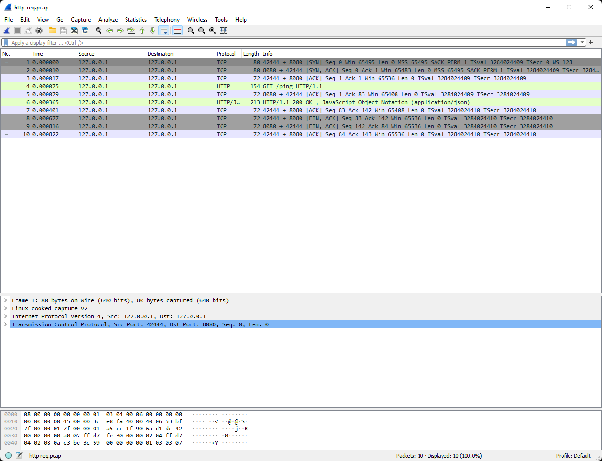Select hex row 0000 in bytes pane
602x461 pixels.
point(126,414)
